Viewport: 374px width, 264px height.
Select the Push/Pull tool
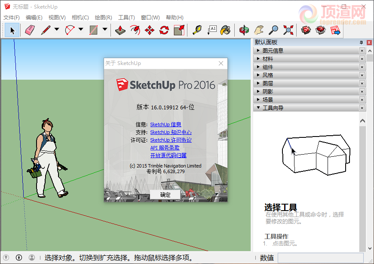coord(120,30)
